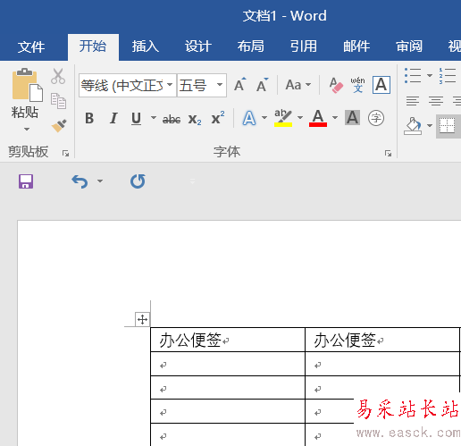Switch to the 插入 tab
This screenshot has height=446, width=461.
tap(146, 46)
